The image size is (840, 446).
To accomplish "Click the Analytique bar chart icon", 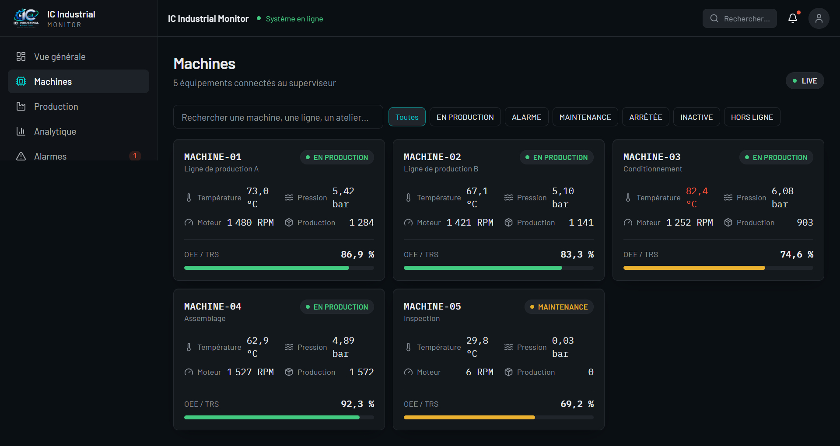I will pos(21,131).
